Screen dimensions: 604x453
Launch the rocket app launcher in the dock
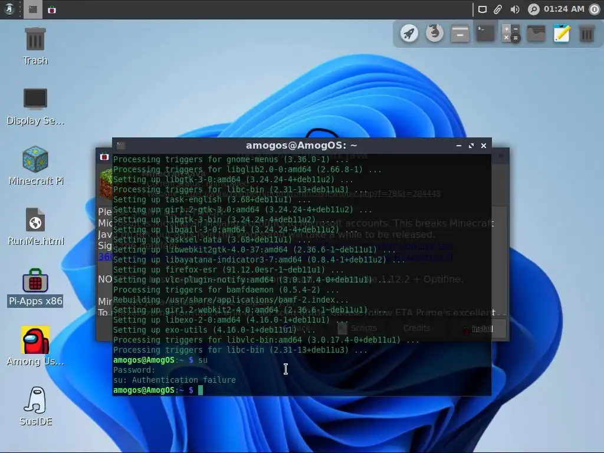409,34
